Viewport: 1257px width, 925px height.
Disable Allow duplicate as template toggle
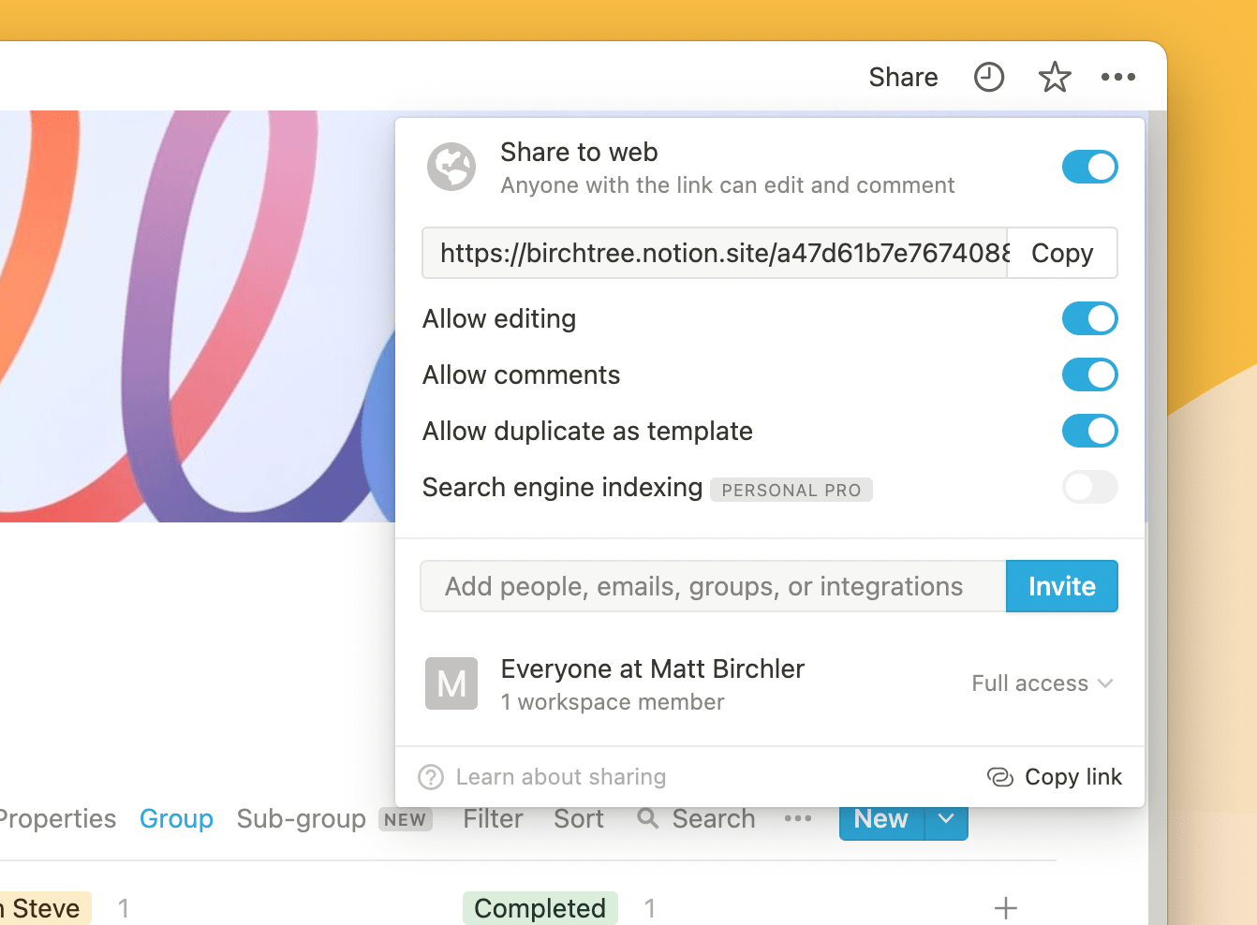pos(1090,431)
